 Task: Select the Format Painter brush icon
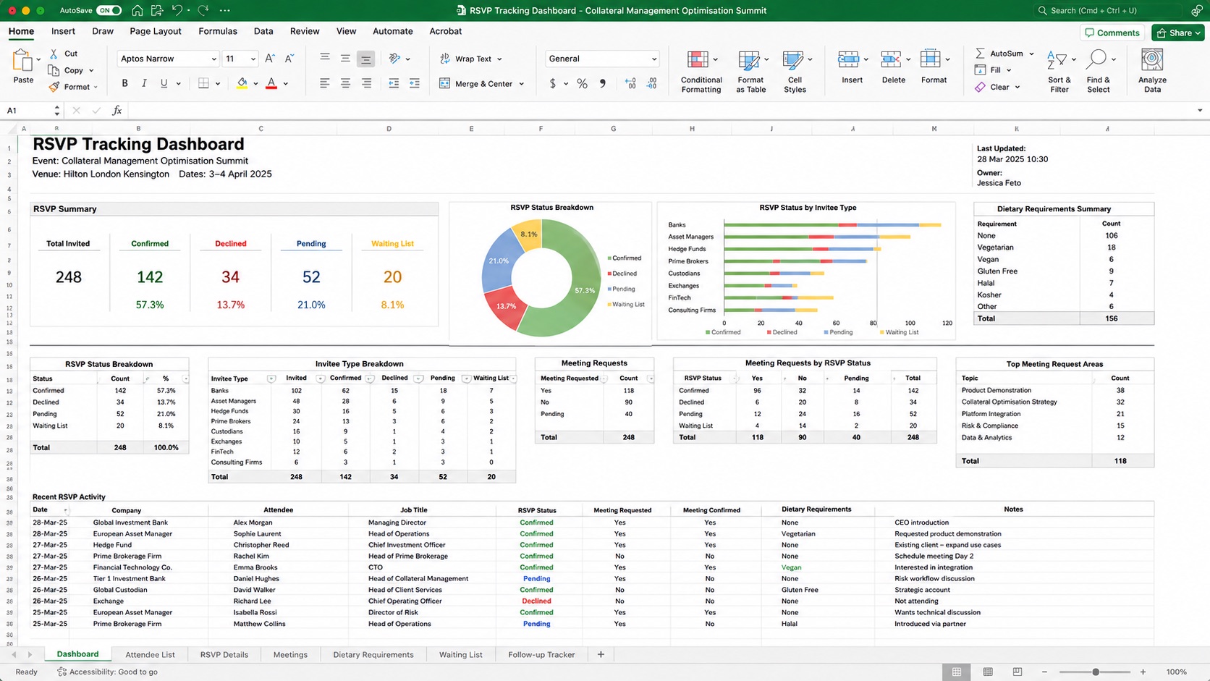[54, 87]
